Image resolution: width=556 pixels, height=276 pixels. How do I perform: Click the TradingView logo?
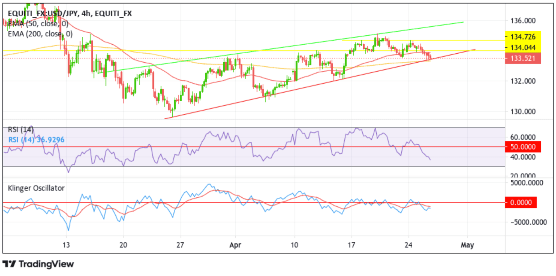[38, 264]
